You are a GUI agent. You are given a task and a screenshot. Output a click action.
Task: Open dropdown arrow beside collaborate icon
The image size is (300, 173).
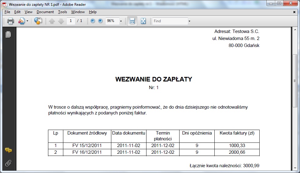pyautogui.click(x=27, y=21)
